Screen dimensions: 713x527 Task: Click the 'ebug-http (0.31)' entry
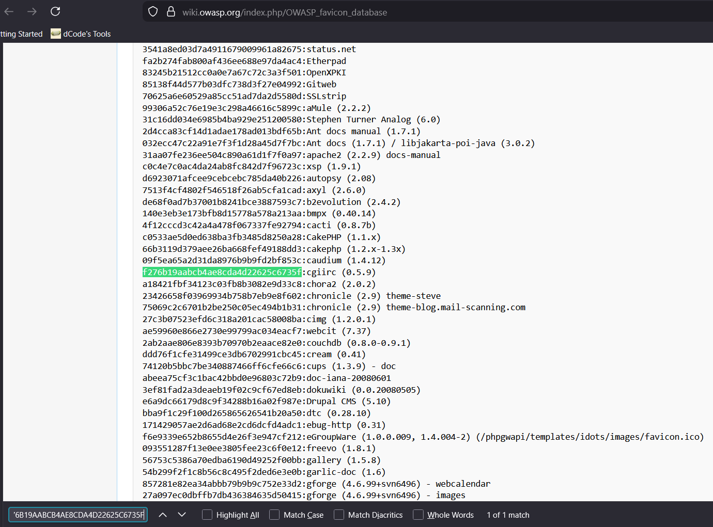pos(346,425)
